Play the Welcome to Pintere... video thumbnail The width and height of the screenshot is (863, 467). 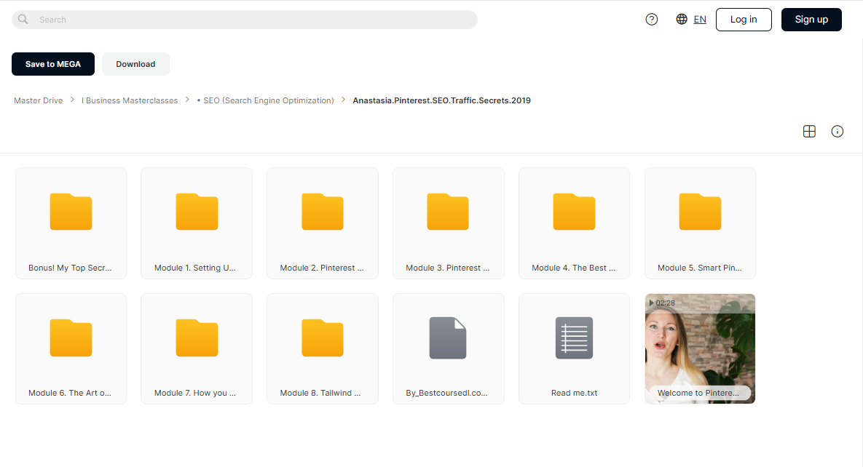pos(700,348)
